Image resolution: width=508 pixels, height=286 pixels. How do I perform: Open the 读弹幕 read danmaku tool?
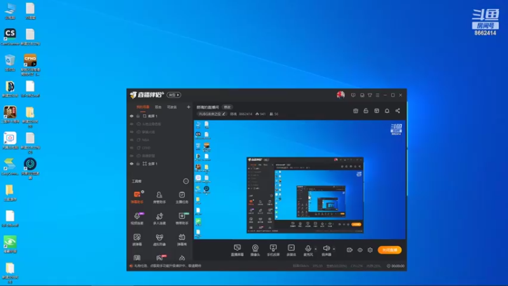(137, 240)
